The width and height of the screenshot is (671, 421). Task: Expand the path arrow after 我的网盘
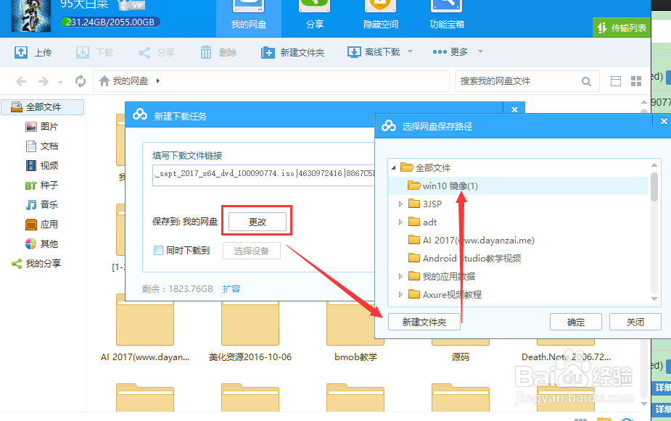(x=158, y=80)
